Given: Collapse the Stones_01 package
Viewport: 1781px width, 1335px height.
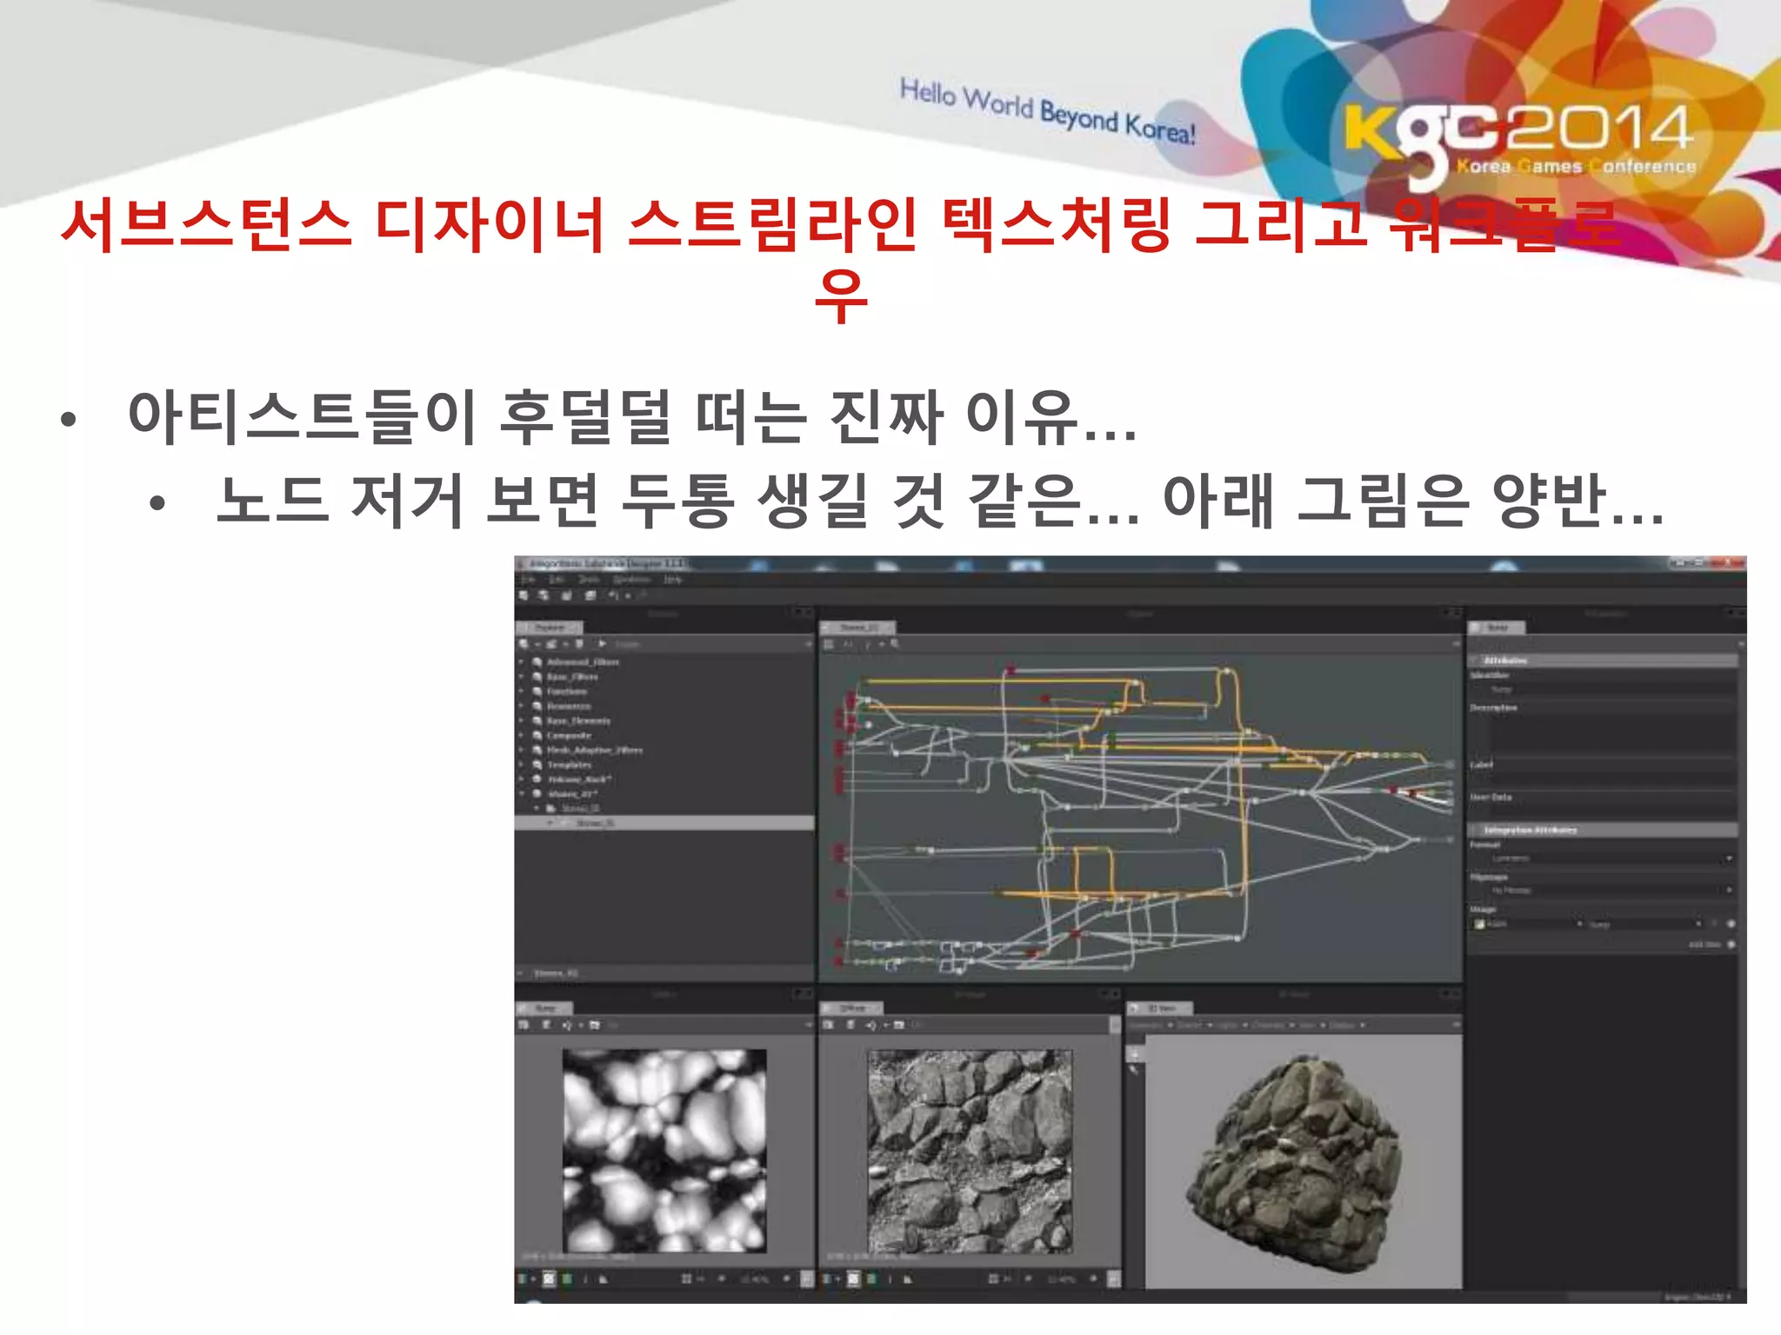Looking at the screenshot, I should (x=522, y=794).
